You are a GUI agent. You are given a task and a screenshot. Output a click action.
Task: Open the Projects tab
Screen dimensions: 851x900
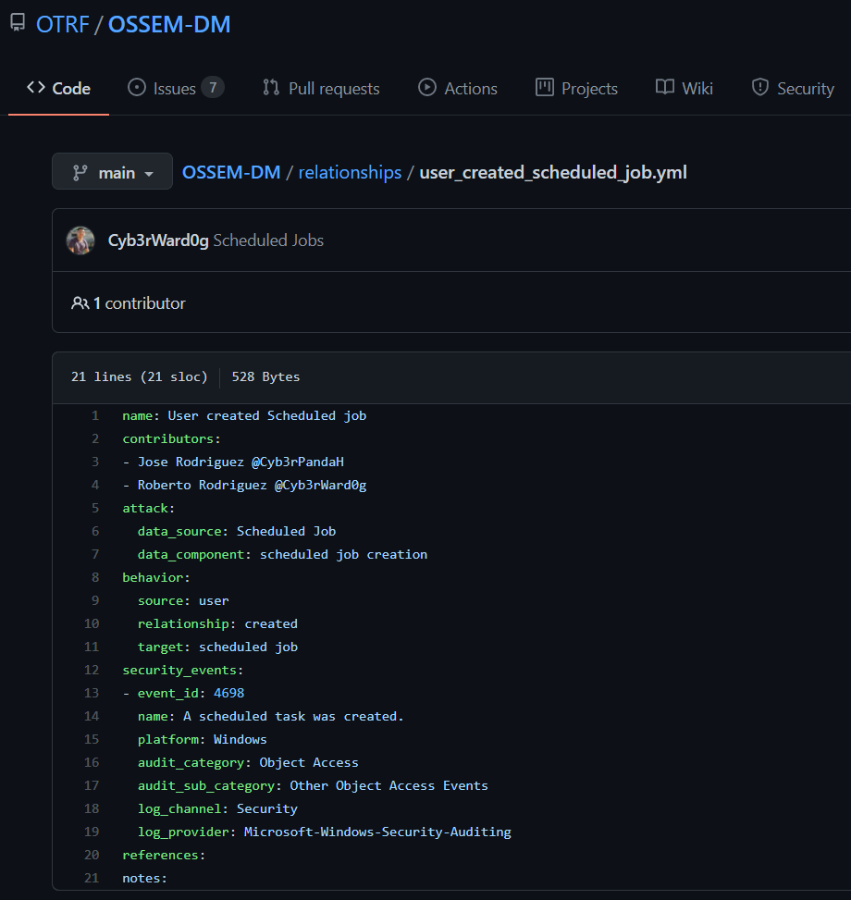pos(576,89)
